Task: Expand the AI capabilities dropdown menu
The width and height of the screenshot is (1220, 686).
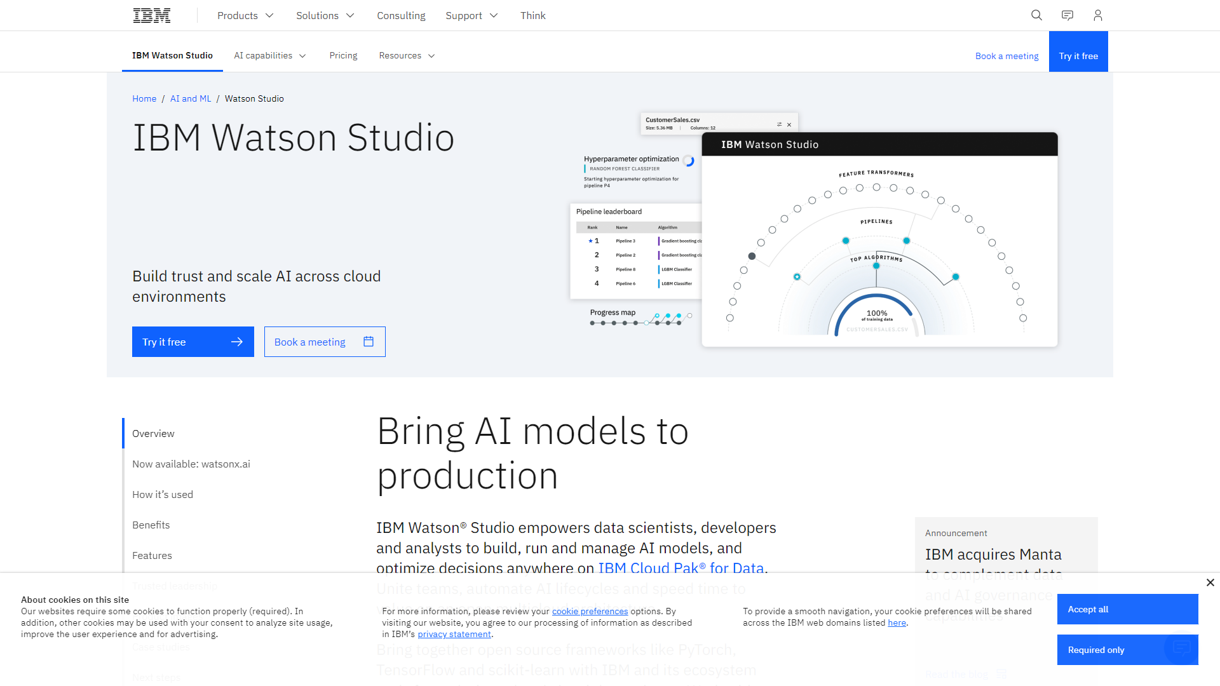Action: (269, 55)
